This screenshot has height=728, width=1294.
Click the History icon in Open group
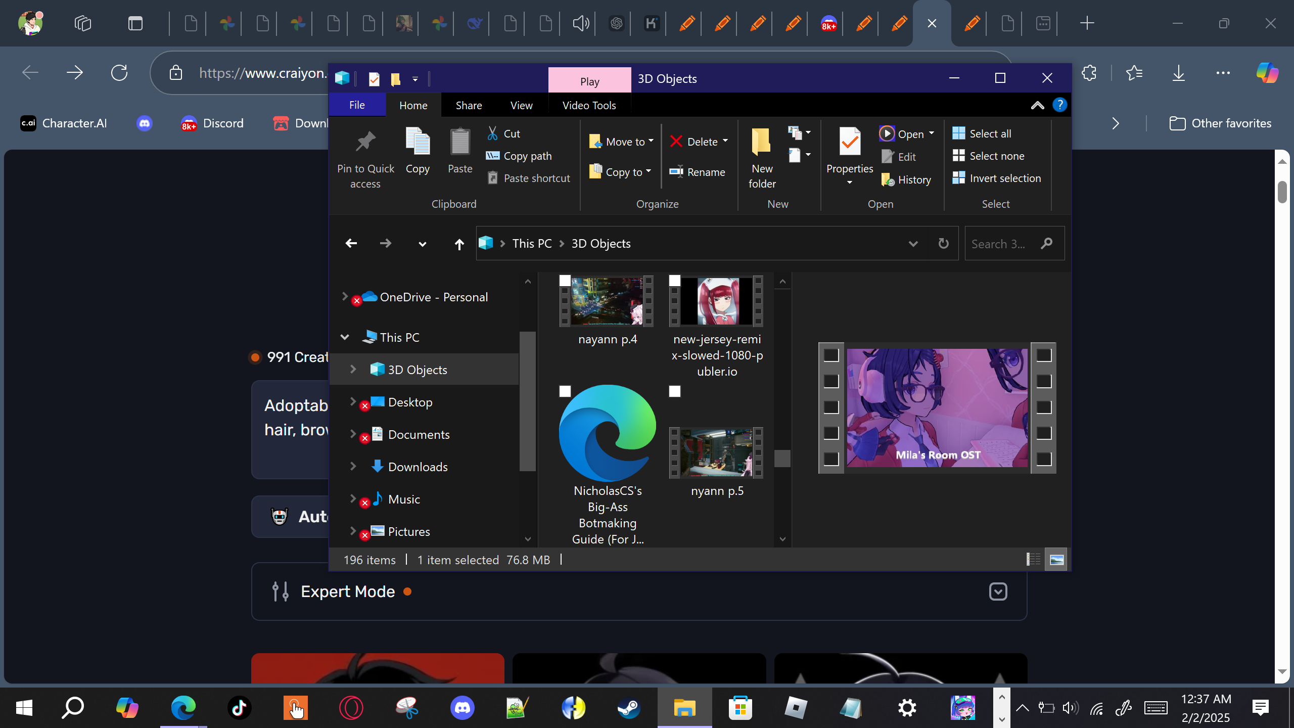click(888, 180)
